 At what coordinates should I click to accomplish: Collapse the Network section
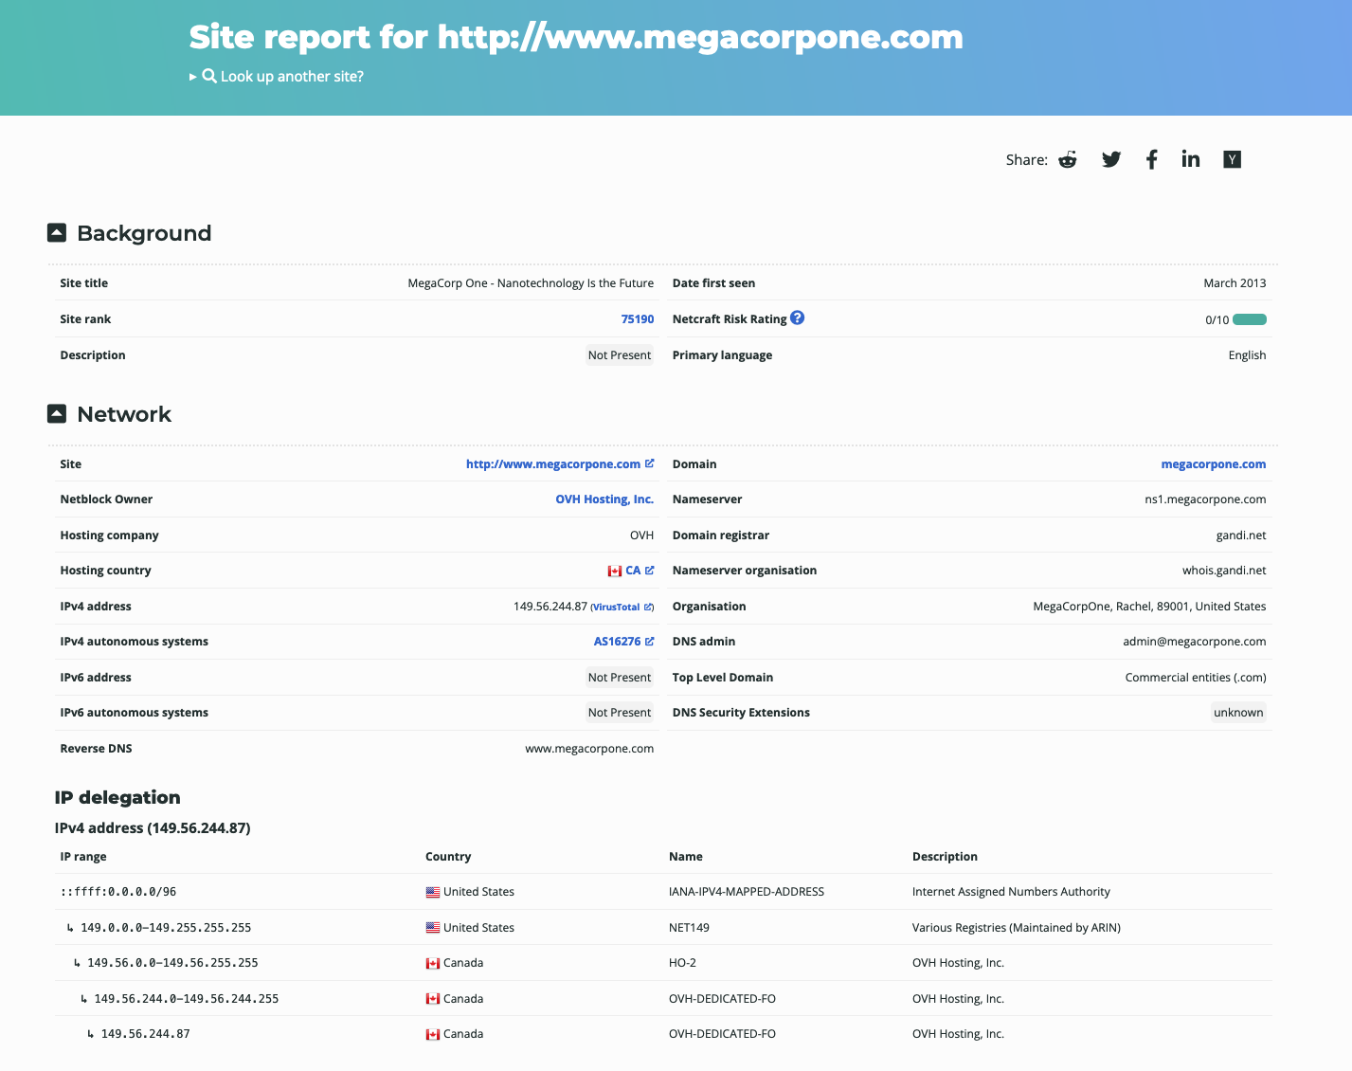(x=57, y=414)
